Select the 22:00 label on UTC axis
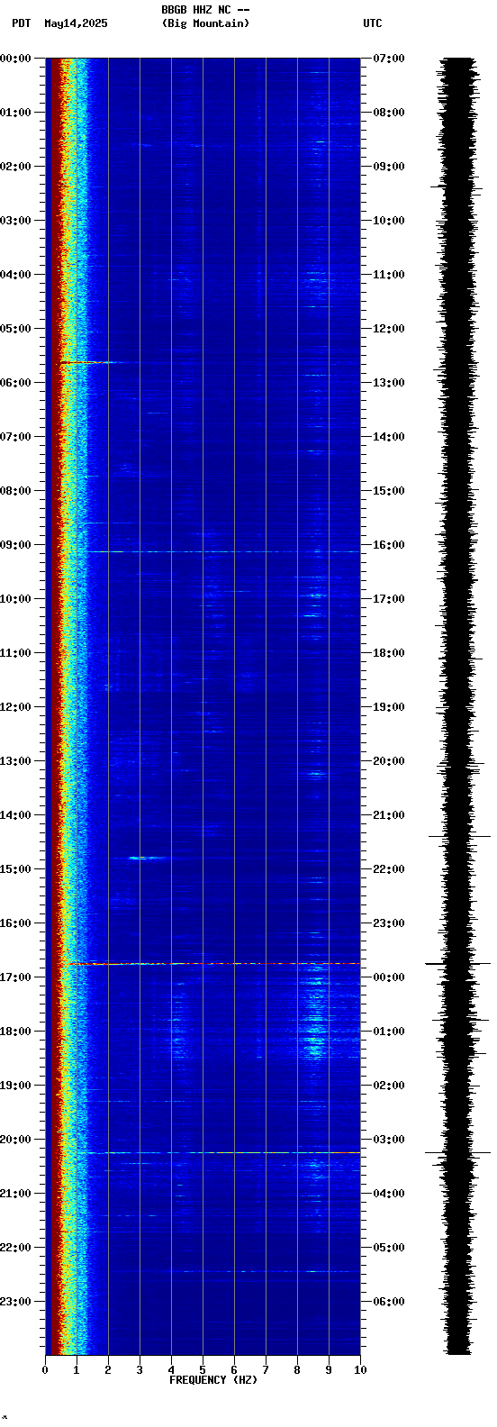This screenshot has width=497, height=1427. [x=389, y=869]
